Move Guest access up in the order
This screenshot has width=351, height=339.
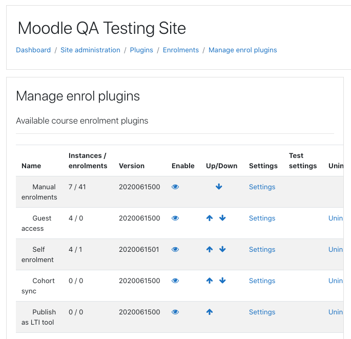(210, 218)
